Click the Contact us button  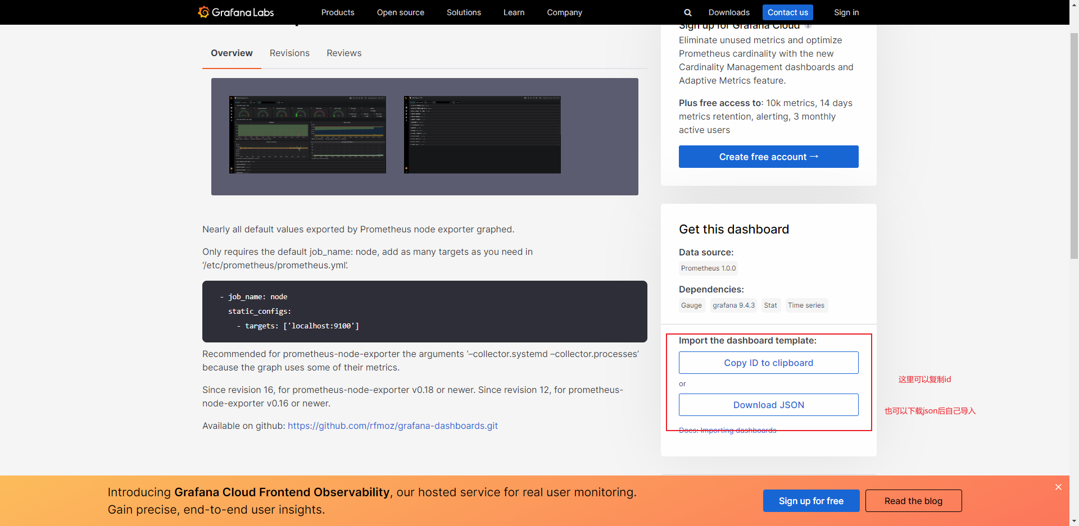[788, 12]
